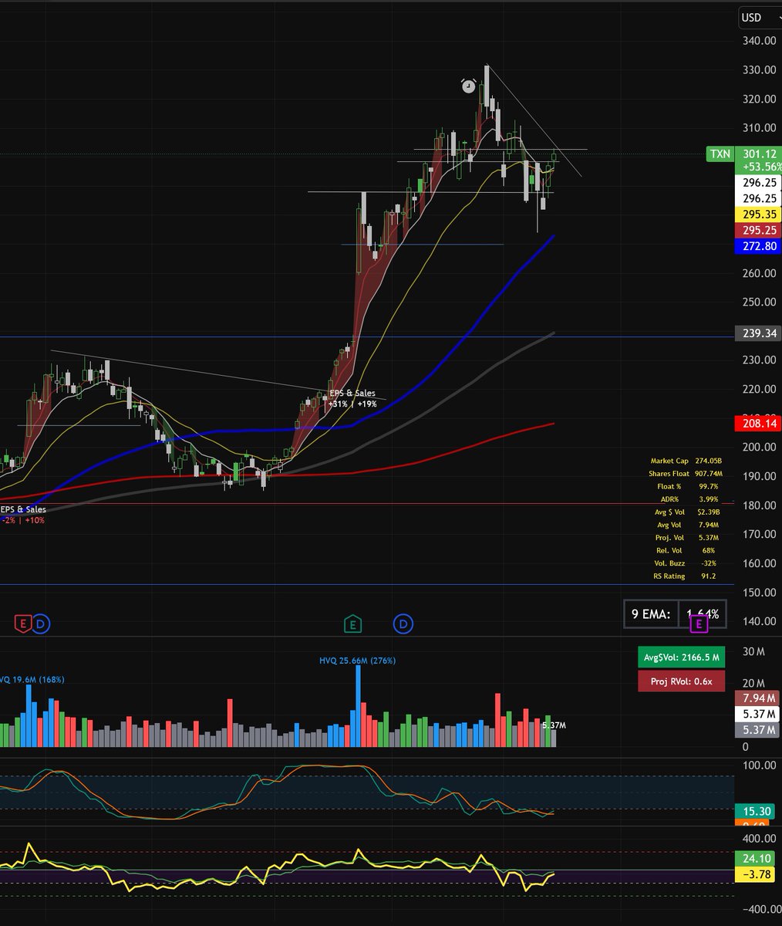Viewport: 782px width, 926px height.
Task: Select the blue 272.80 price label
Action: [x=759, y=247]
